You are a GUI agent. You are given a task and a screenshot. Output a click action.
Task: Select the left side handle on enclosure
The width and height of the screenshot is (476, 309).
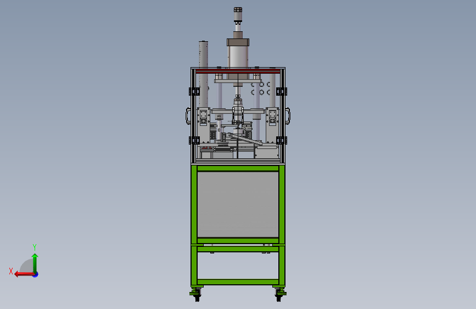[x=188, y=116]
